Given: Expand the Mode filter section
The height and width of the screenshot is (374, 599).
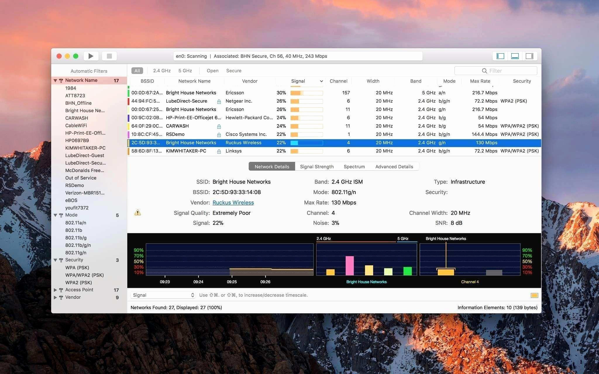Looking at the screenshot, I should tap(55, 215).
